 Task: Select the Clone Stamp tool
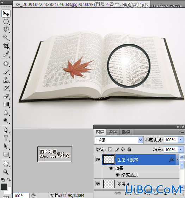coord(6,80)
